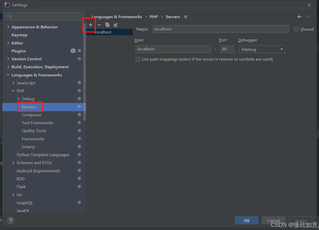The height and width of the screenshot is (230, 319).
Task: Navigate back with the left arrow
Action: click(300, 16)
